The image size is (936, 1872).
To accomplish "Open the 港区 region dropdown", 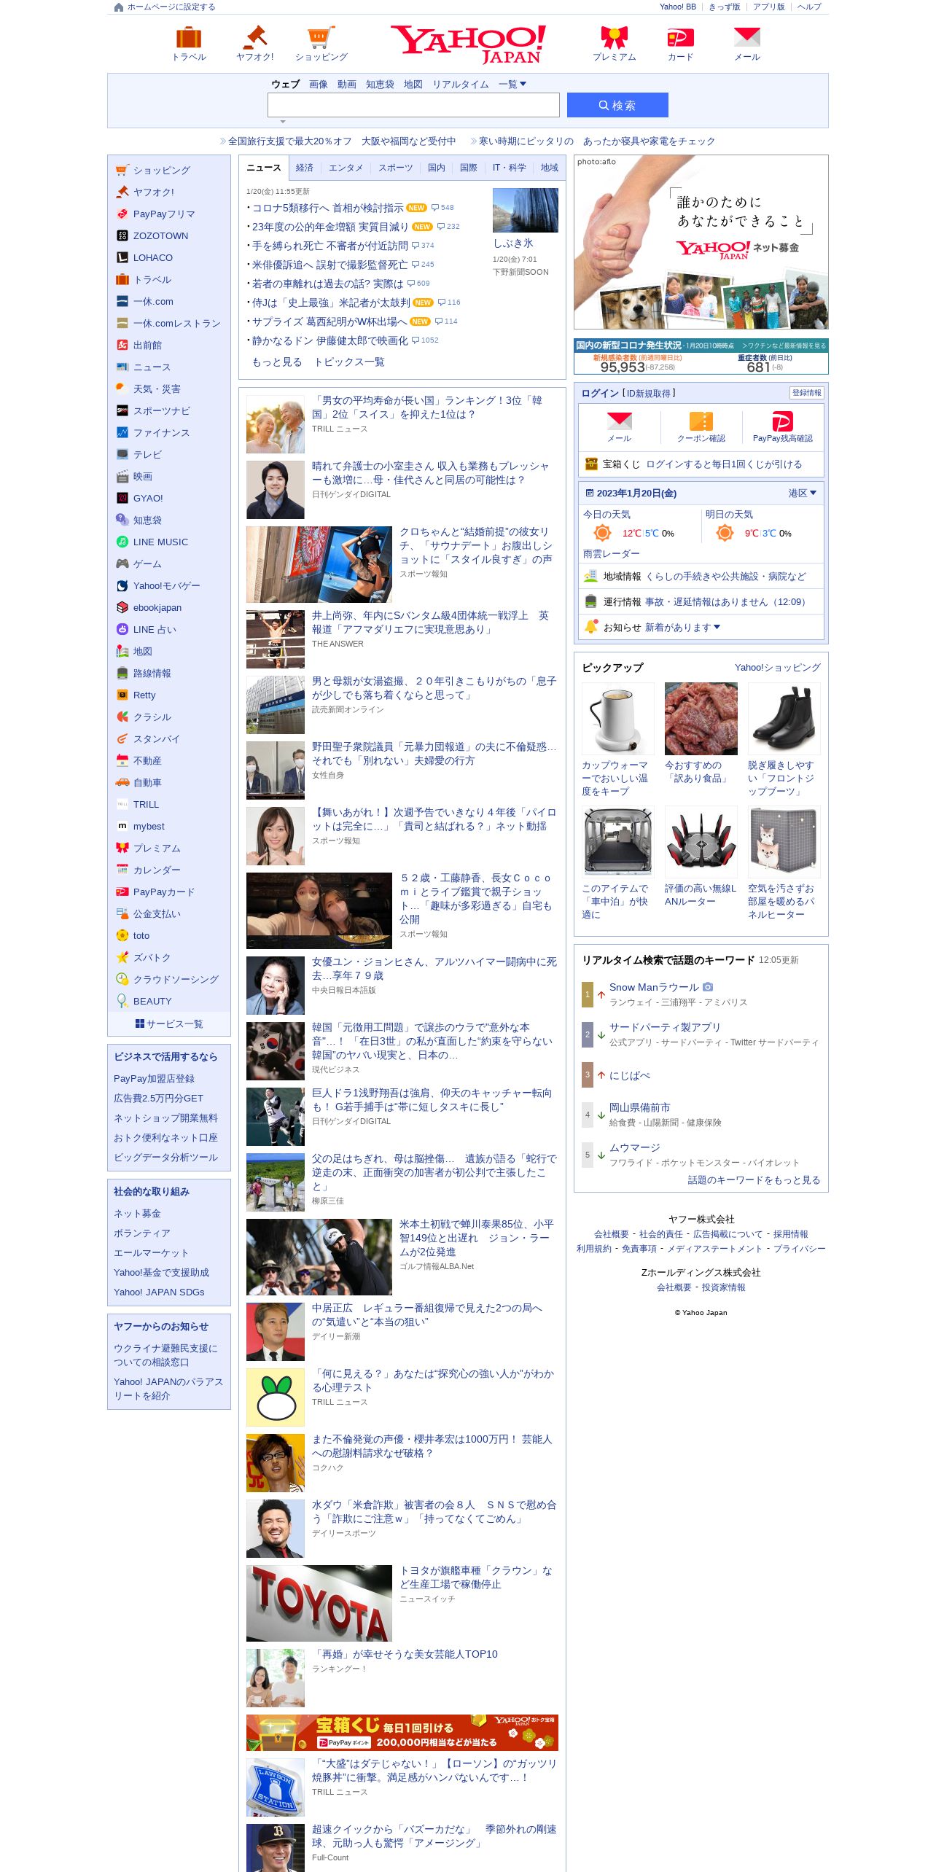I will click(x=802, y=494).
